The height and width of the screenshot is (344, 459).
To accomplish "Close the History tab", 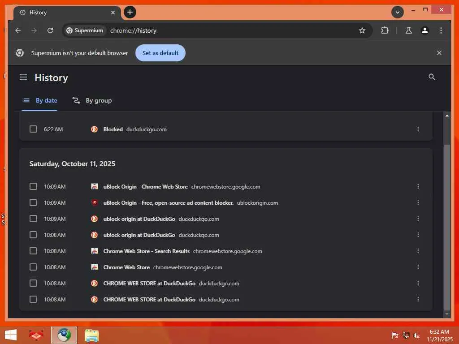I will (113, 13).
